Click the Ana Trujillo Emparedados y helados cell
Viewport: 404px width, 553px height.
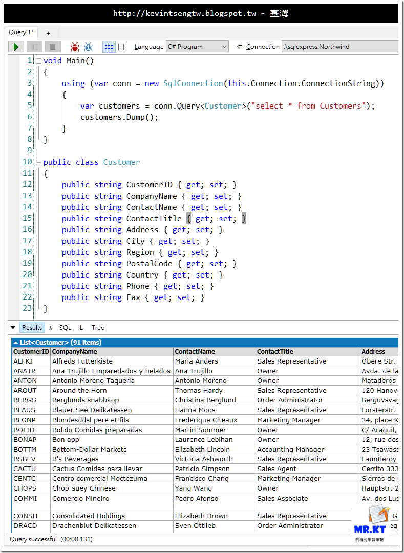tap(112, 371)
